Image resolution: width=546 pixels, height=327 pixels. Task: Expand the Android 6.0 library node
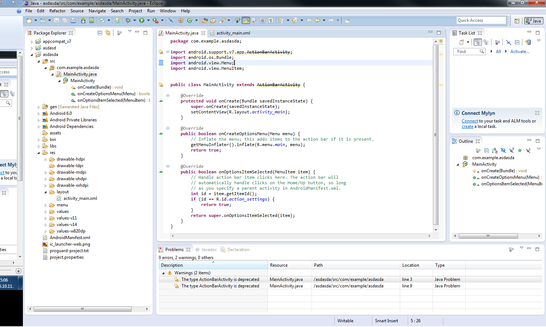click(x=39, y=114)
